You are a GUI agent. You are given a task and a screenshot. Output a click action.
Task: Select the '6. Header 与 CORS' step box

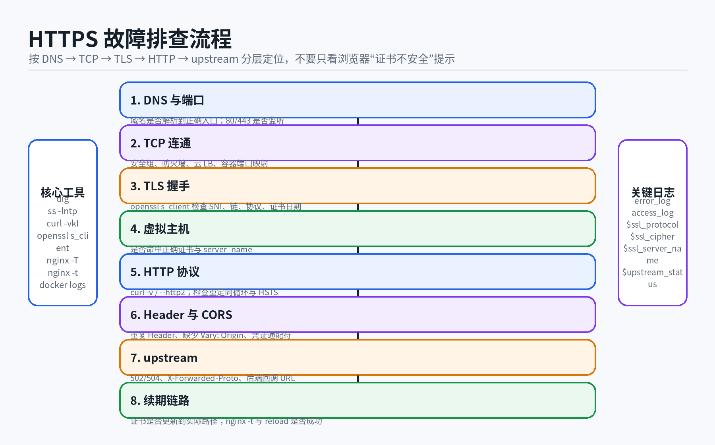357,315
